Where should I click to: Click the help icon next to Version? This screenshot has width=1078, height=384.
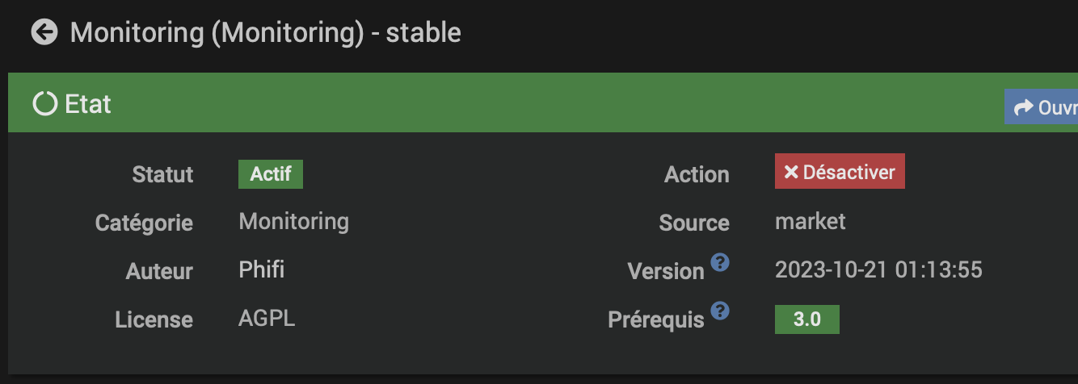point(720,262)
